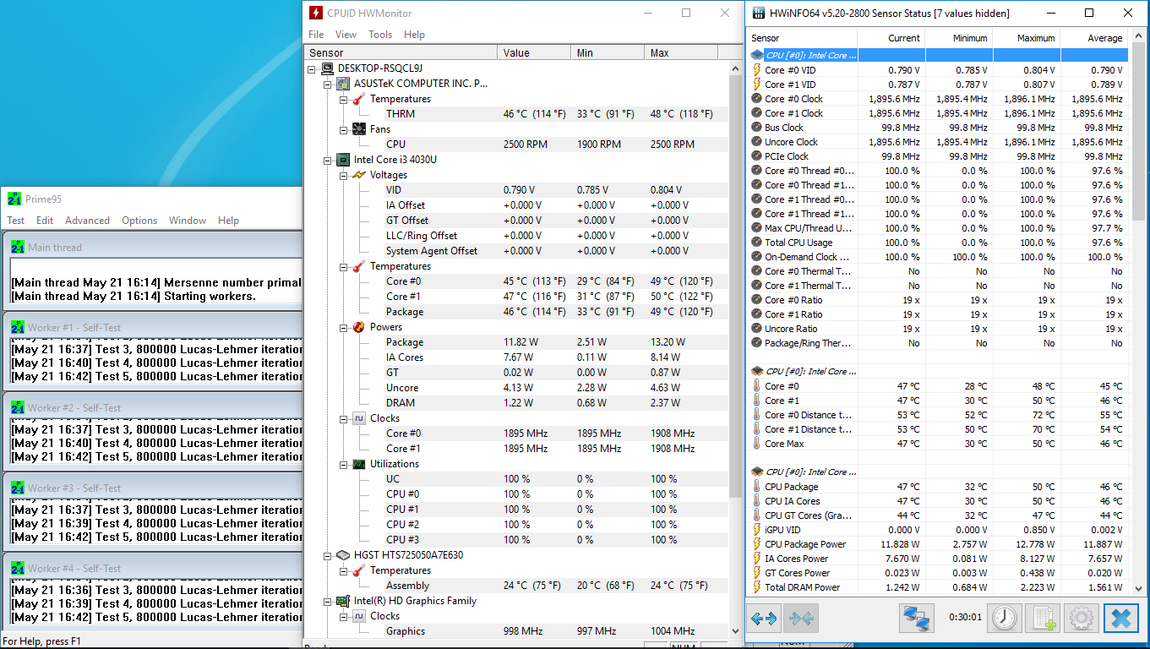Click the hard drive icon beside HGST HTS725050A7E630

pos(343,555)
